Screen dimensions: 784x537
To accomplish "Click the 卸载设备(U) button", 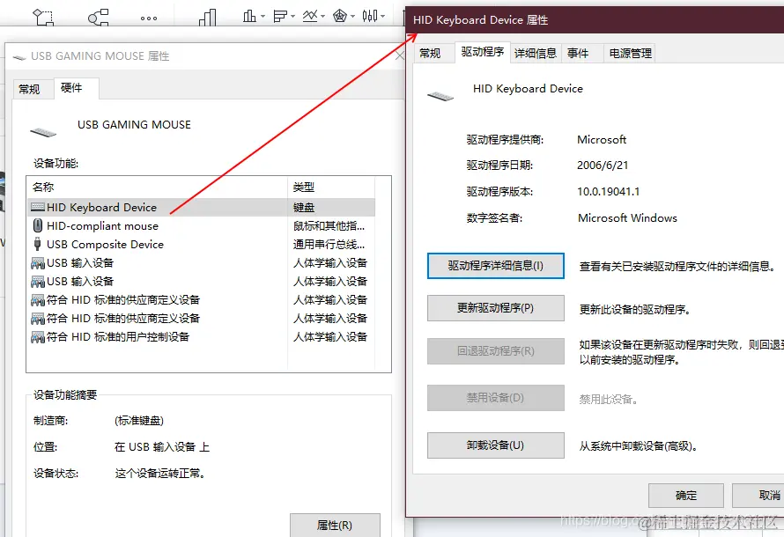I will pyautogui.click(x=495, y=445).
